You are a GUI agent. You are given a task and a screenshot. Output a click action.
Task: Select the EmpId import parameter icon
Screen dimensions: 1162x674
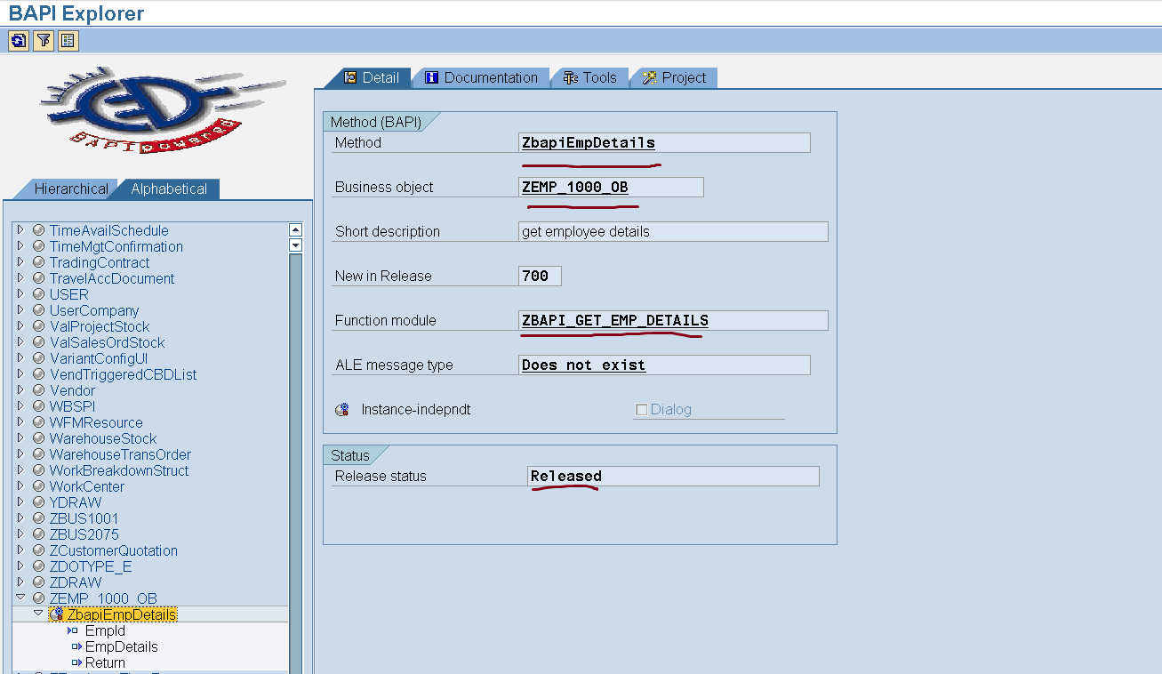(x=74, y=630)
